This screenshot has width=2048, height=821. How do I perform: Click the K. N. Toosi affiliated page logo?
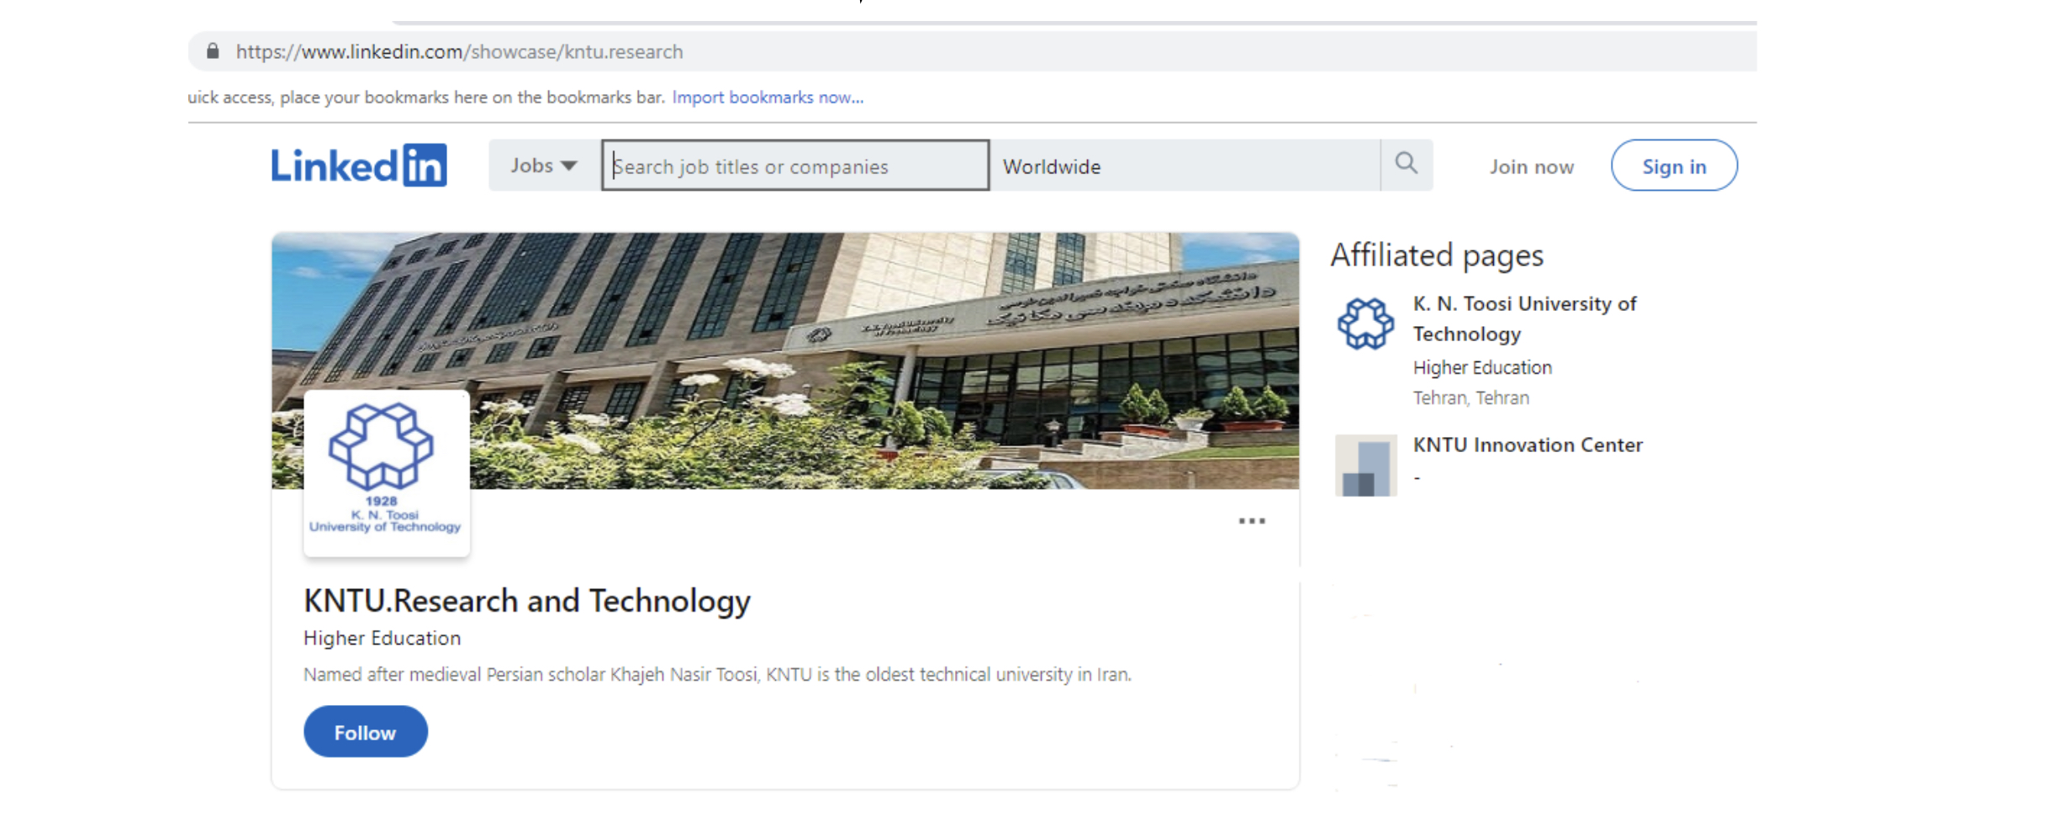[x=1365, y=324]
